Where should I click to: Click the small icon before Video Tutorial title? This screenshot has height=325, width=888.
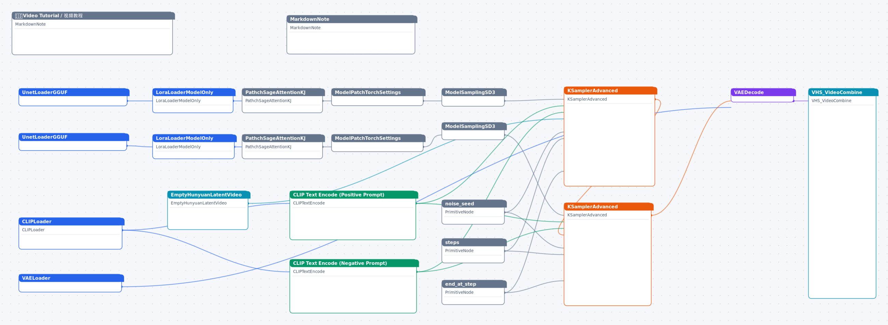19,16
